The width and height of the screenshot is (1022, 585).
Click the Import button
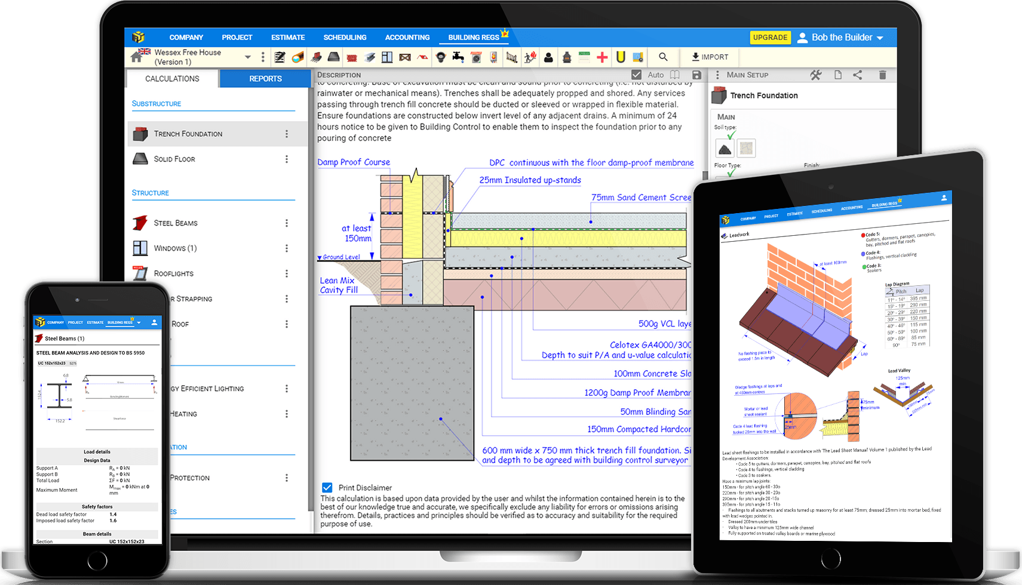[710, 57]
